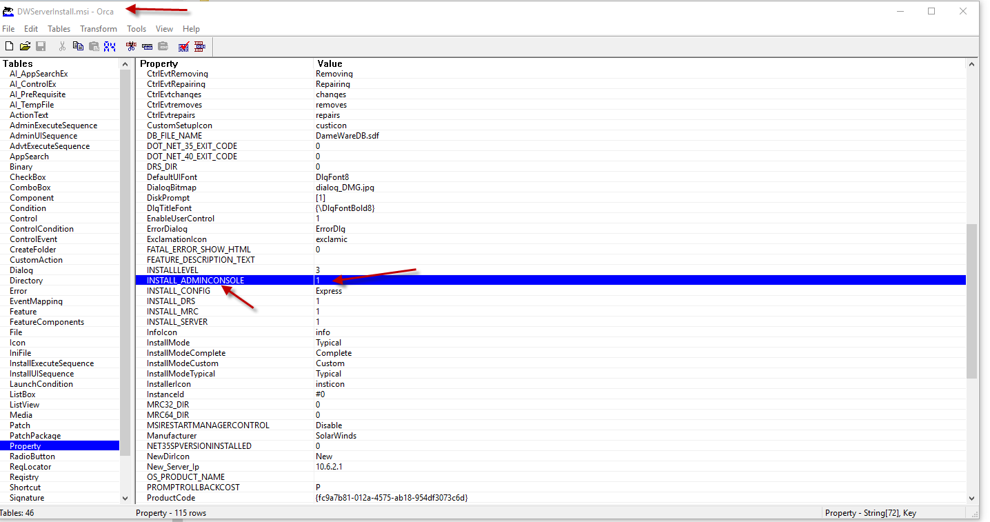Click the property grid scrollbar thumb

[x=971, y=301]
